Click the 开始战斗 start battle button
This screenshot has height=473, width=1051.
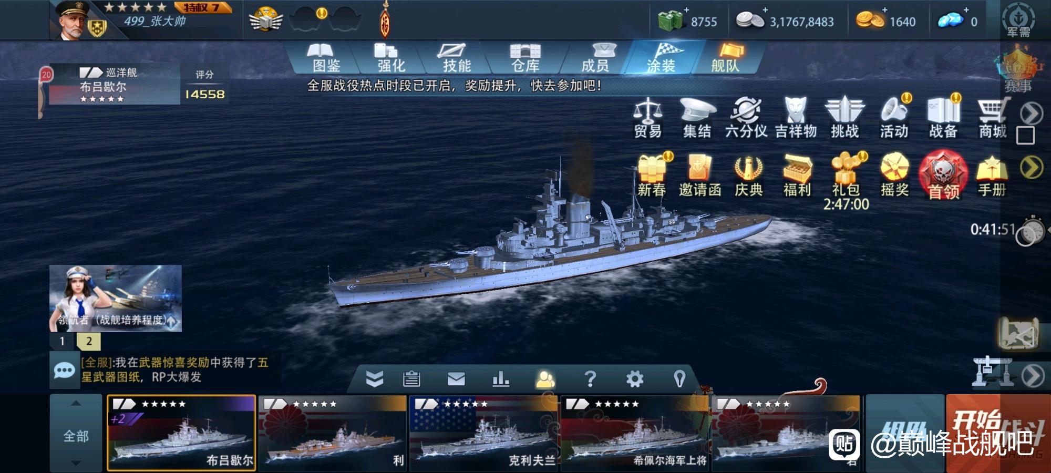pos(998,434)
